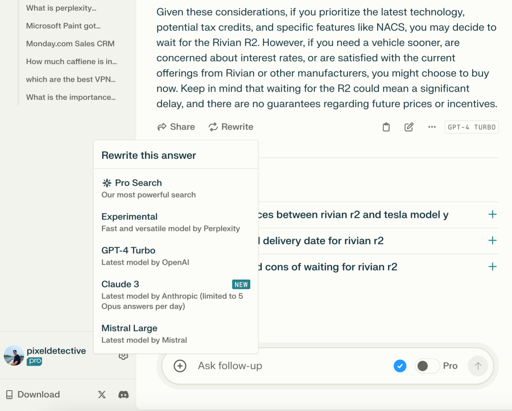Click the blue checkmark icon in input bar
The image size is (512, 411).
tap(400, 366)
